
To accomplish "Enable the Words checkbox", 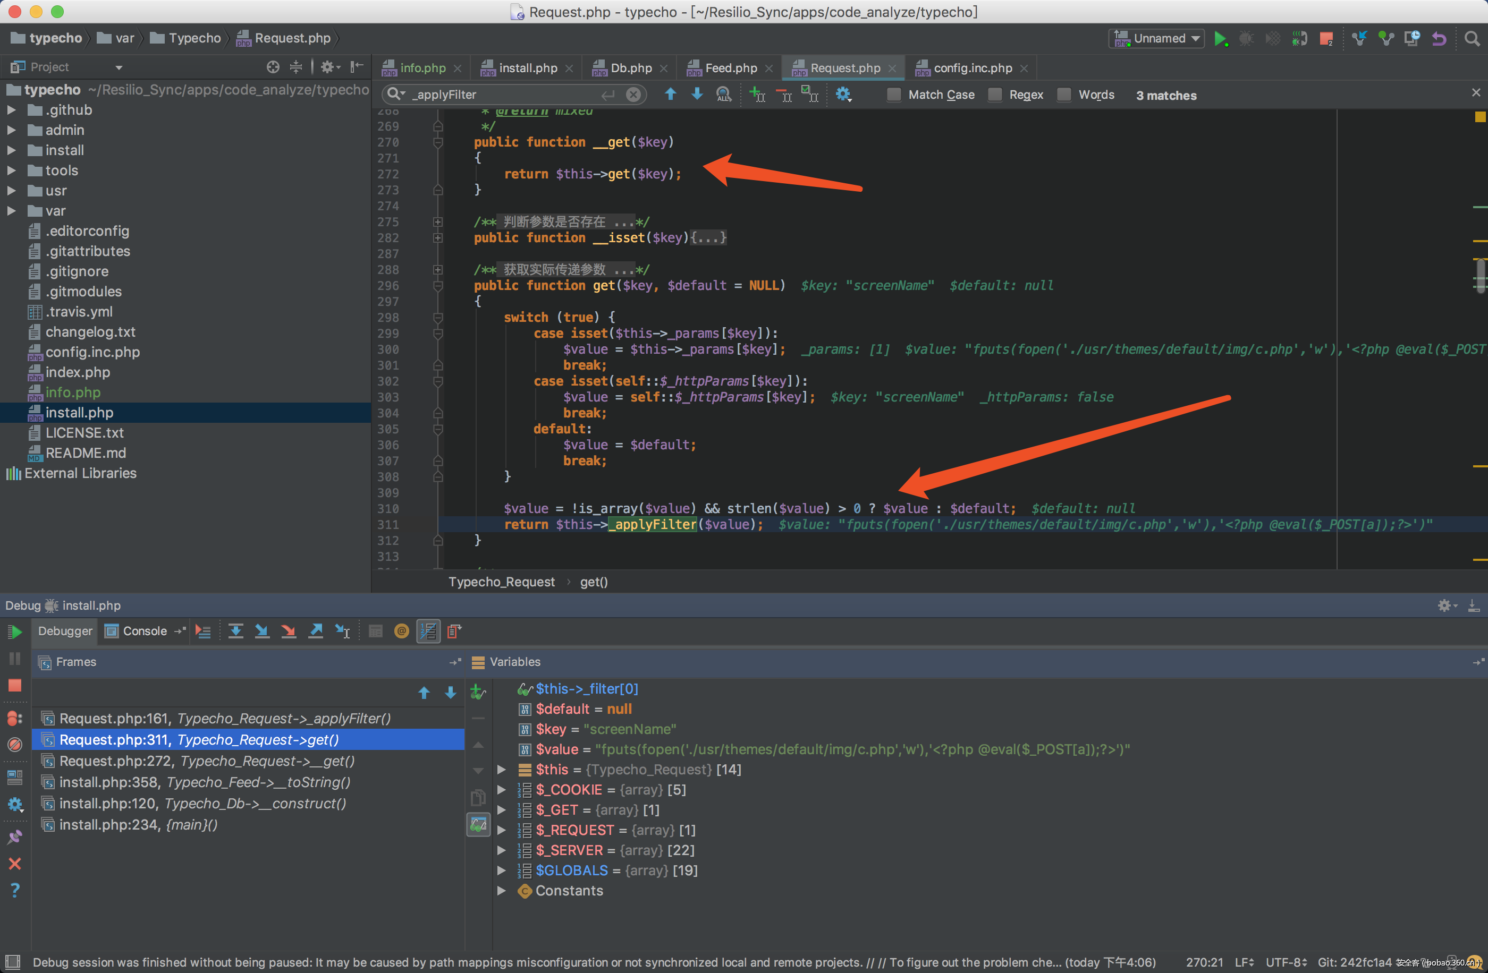I will [1064, 95].
